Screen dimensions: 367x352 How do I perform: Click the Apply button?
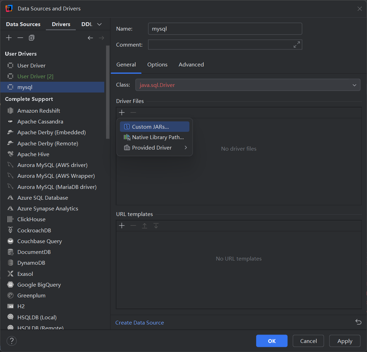point(345,341)
